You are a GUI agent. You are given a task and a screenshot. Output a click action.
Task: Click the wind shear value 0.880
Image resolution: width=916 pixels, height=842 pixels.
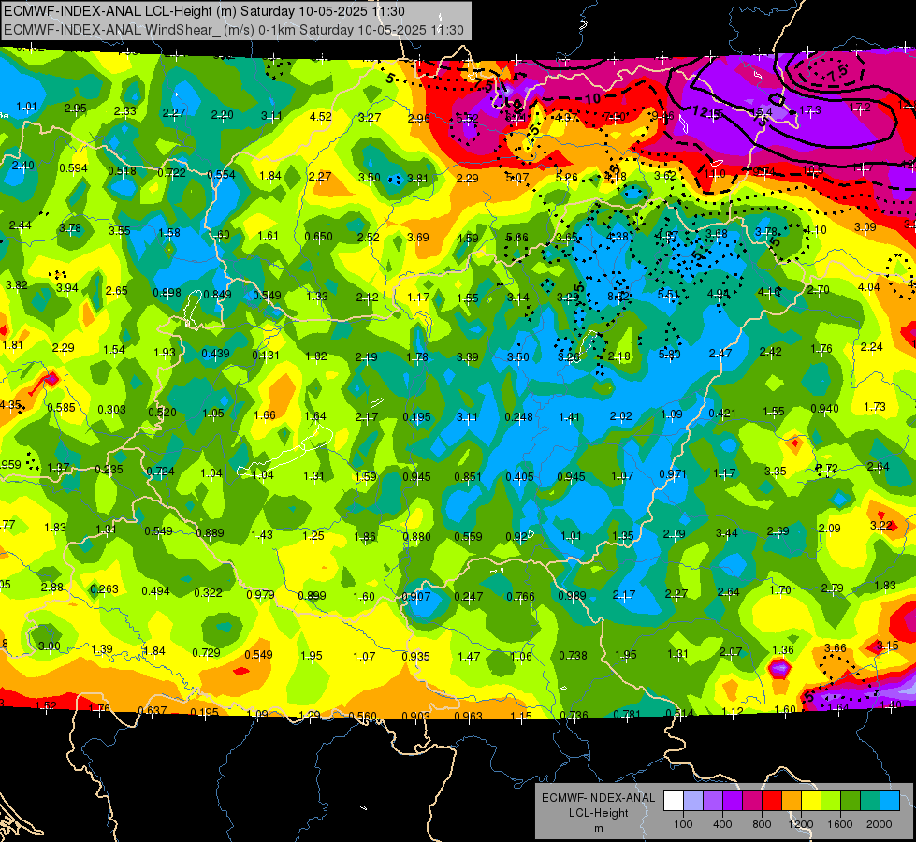click(417, 537)
